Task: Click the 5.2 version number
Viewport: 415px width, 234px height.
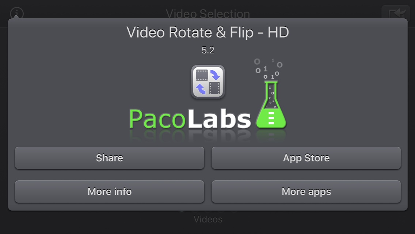Action: (x=208, y=50)
